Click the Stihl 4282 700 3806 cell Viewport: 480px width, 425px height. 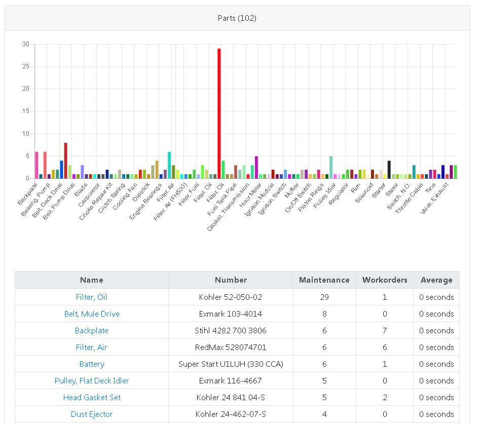[x=231, y=331]
